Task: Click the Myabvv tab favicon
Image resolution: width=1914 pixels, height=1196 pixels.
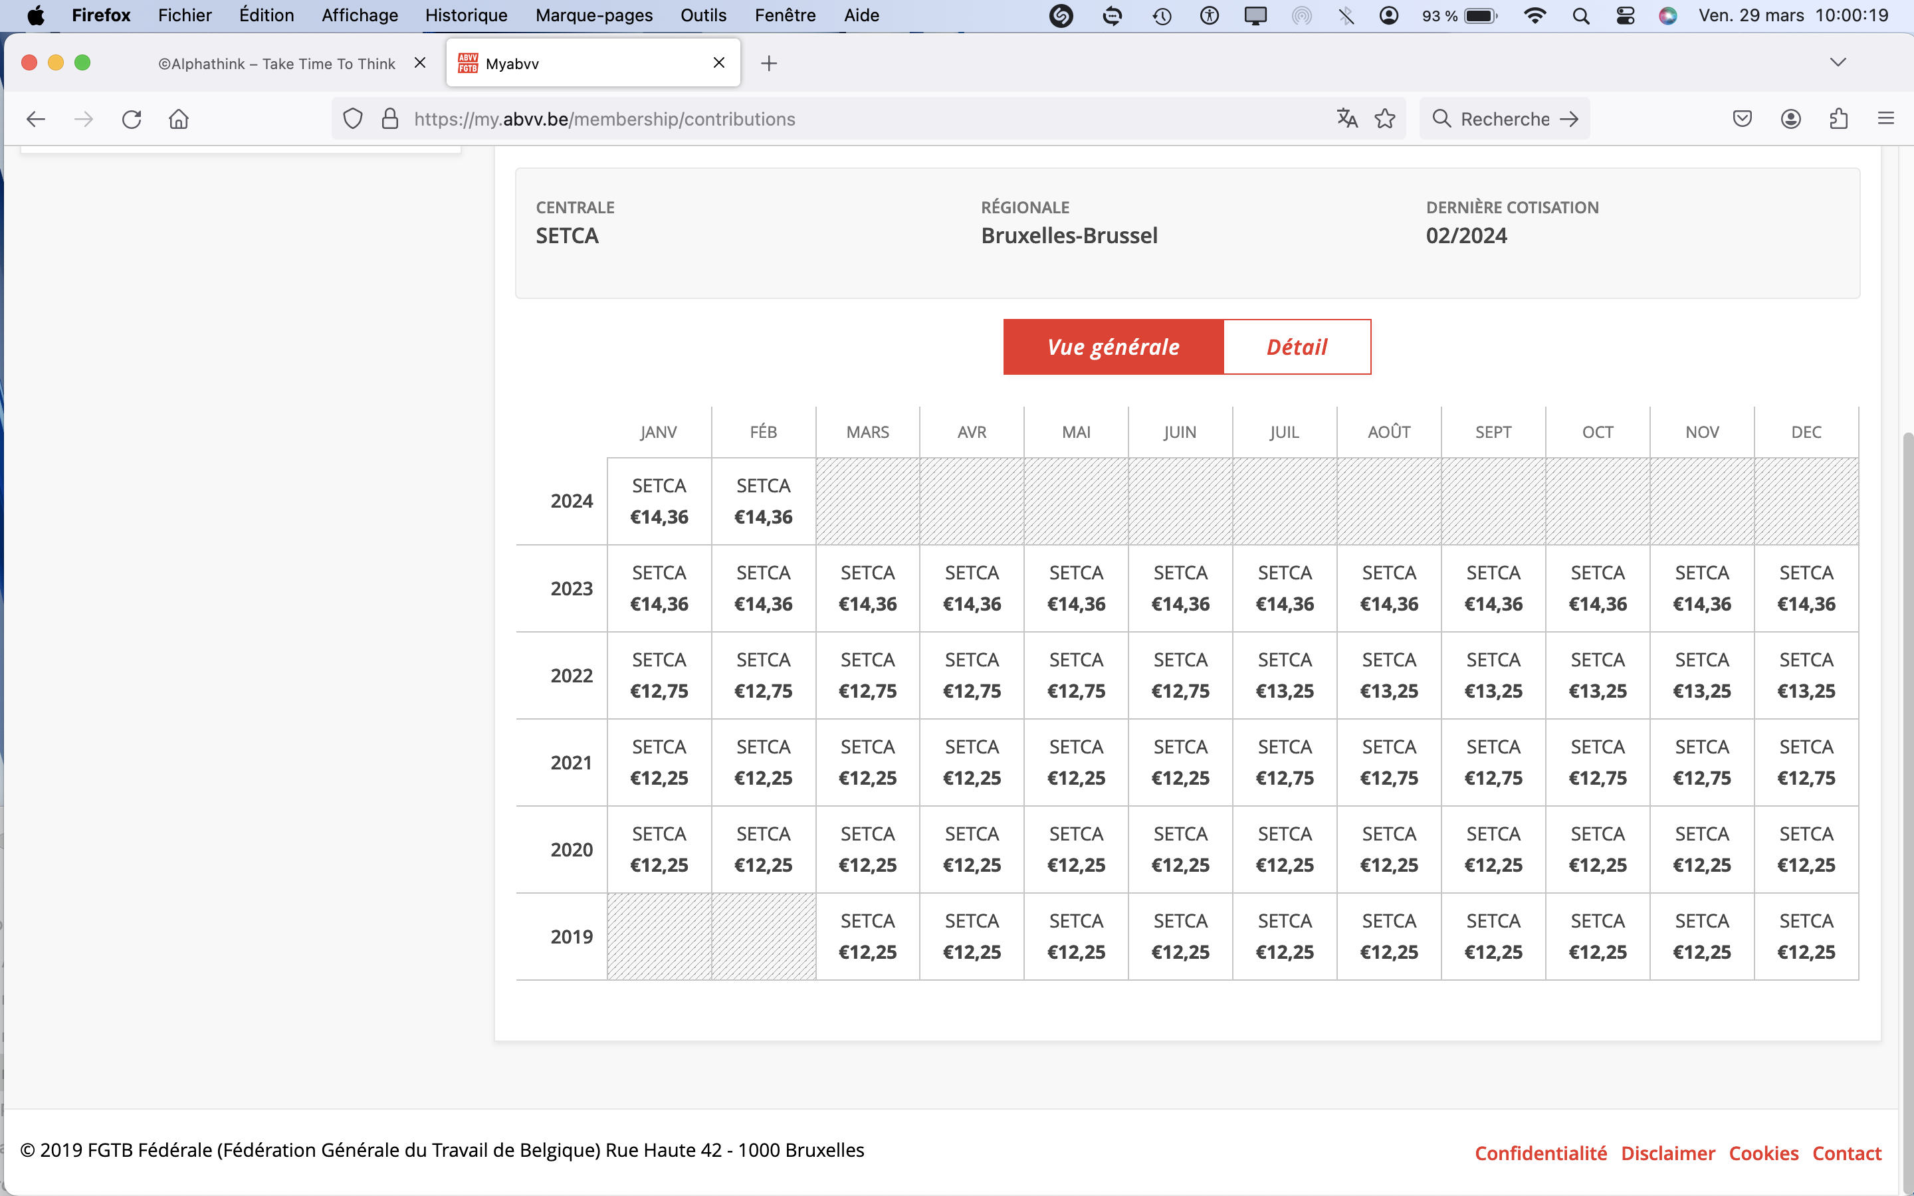Action: coord(469,63)
